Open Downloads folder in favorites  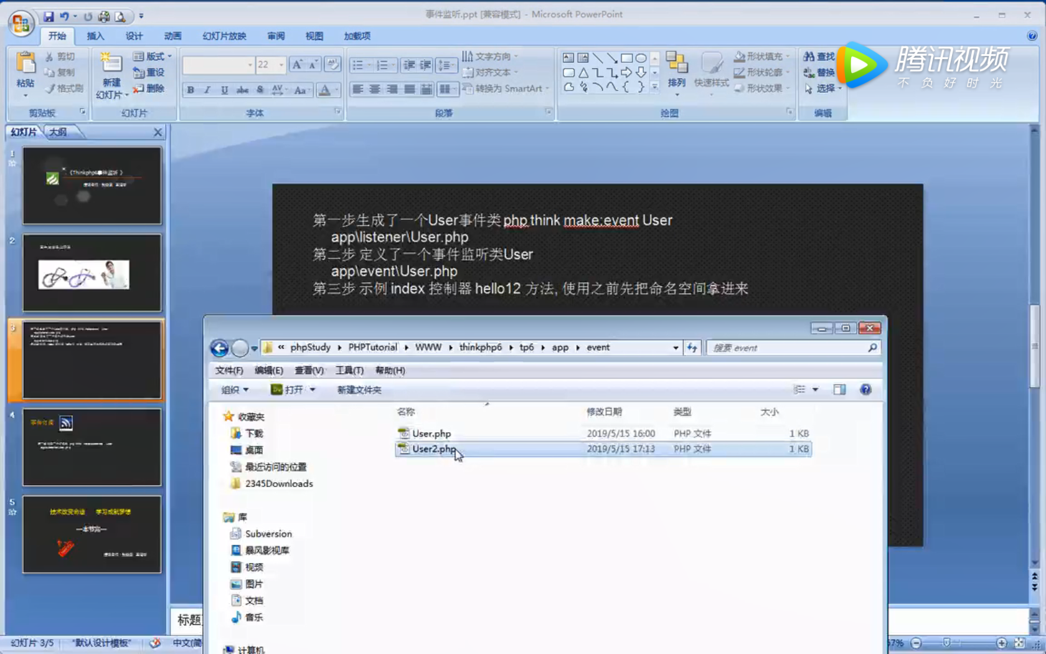[247, 434]
